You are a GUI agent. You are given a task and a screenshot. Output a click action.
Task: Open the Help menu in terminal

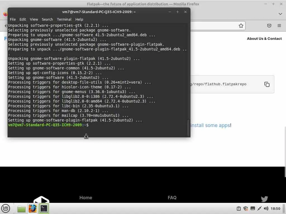(79, 19)
